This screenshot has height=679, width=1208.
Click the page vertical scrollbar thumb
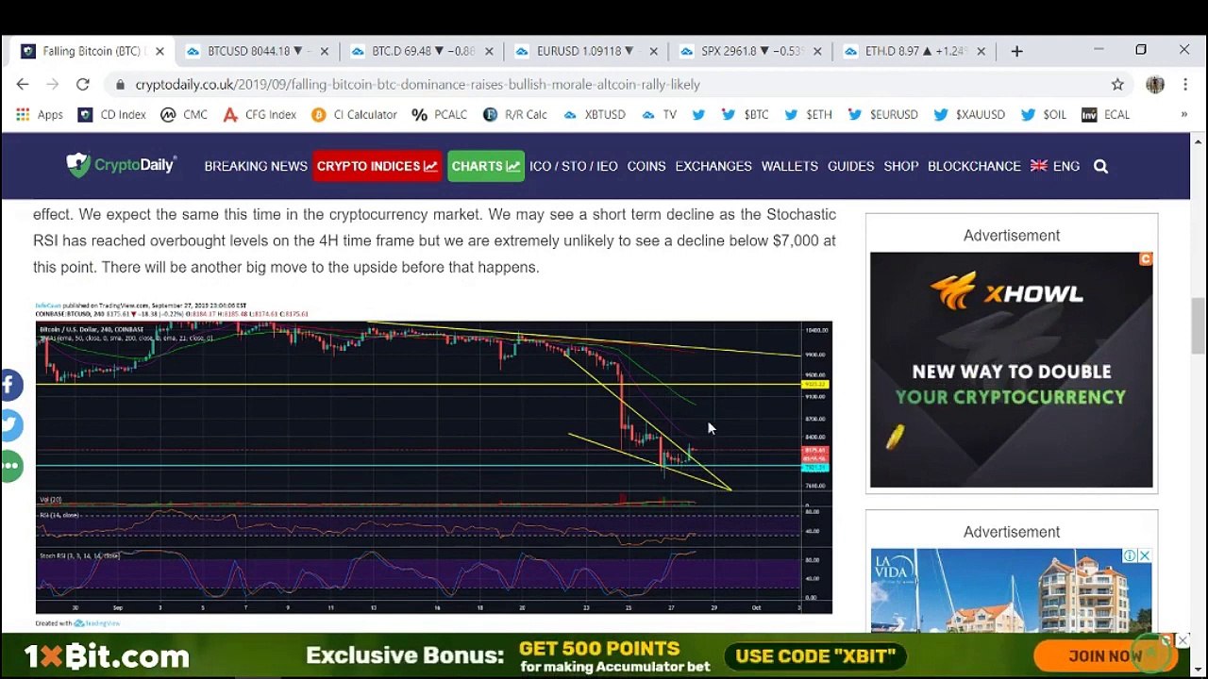[1199, 325]
